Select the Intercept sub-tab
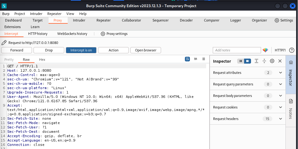This screenshot has height=149, width=298. [11, 34]
